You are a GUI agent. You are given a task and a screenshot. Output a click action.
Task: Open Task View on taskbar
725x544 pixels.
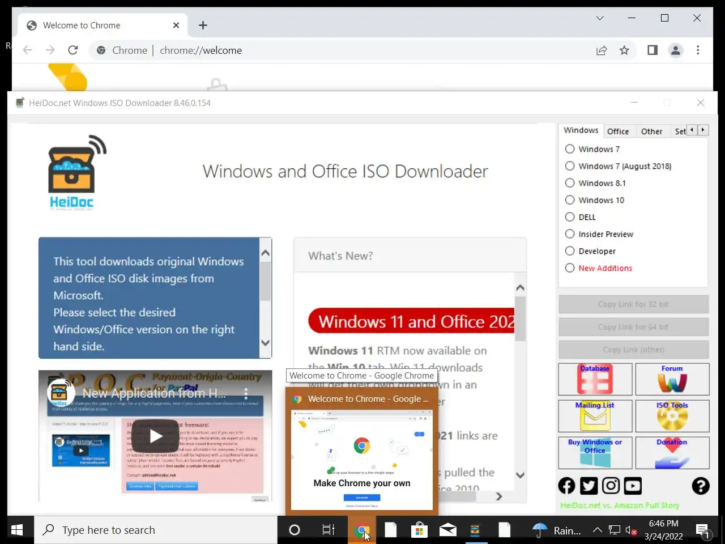click(329, 530)
